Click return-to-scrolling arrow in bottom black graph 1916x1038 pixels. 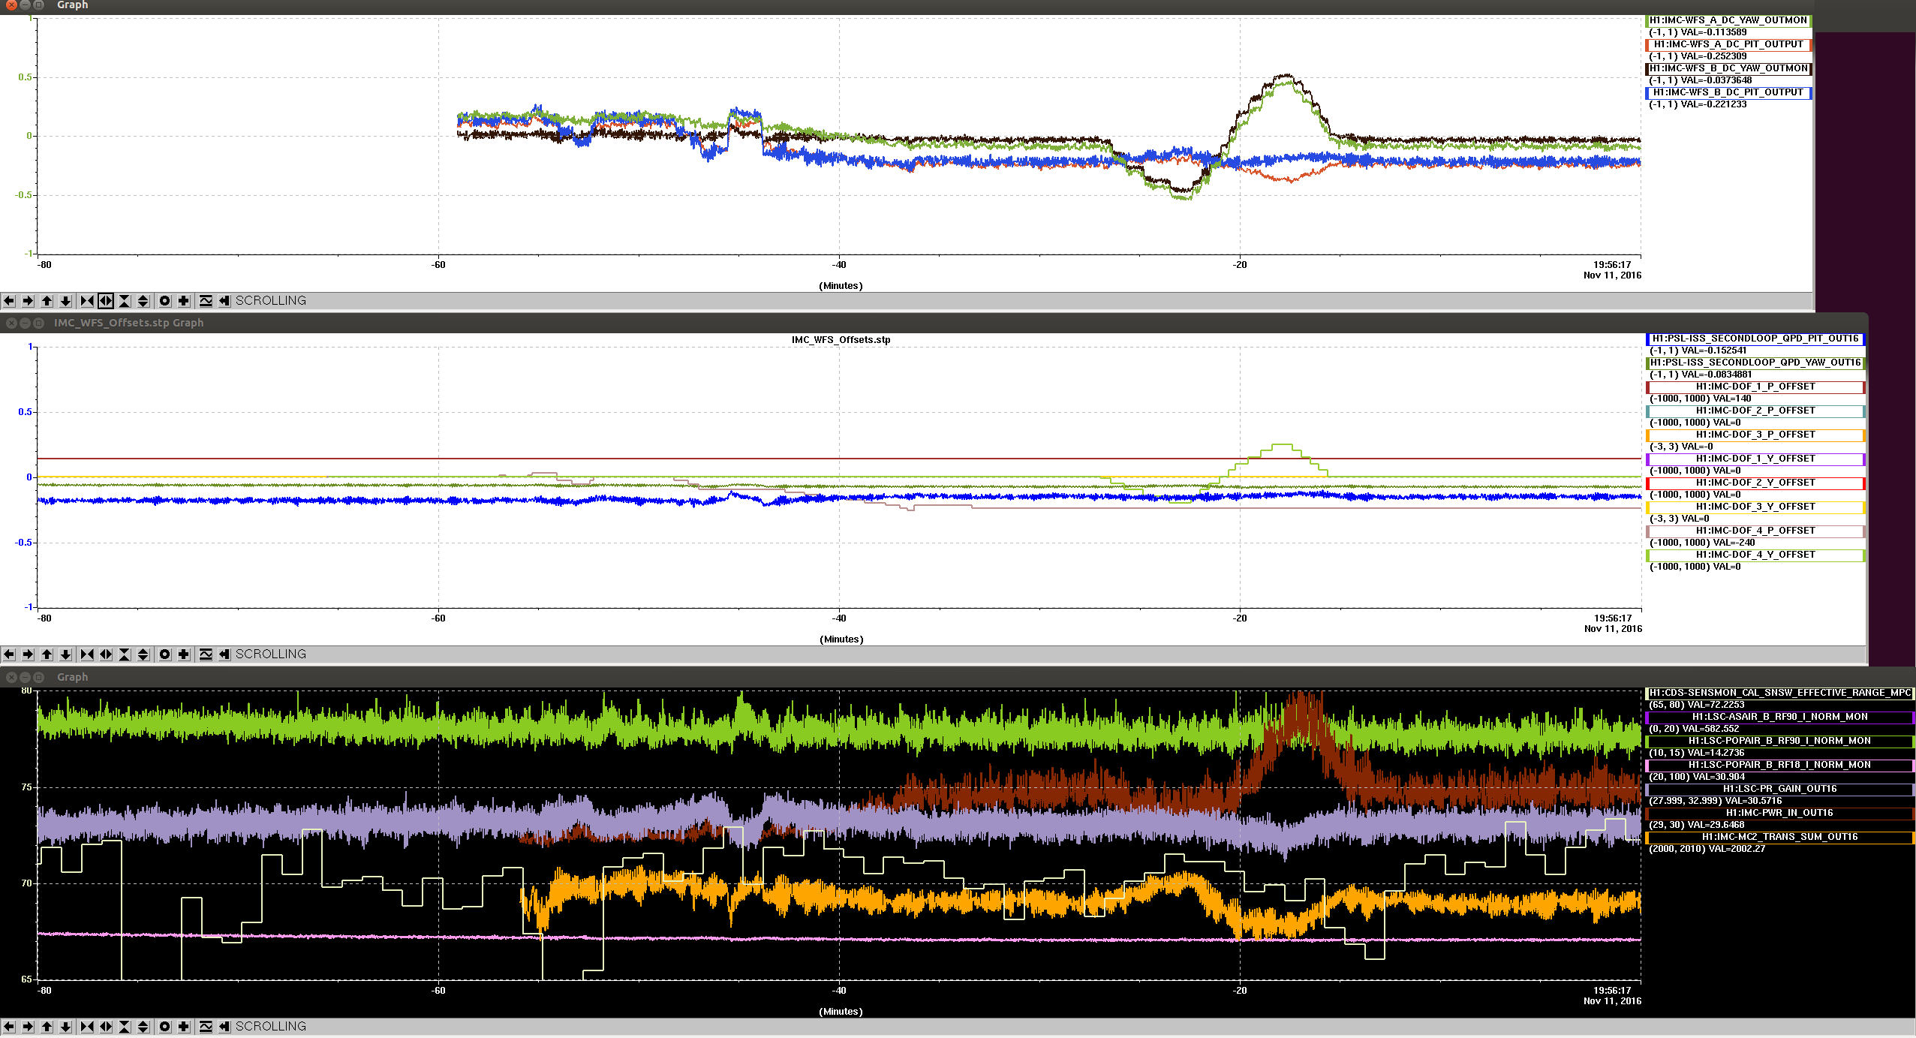pyautogui.click(x=224, y=1027)
